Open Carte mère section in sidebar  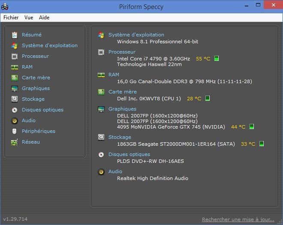coord(36,78)
